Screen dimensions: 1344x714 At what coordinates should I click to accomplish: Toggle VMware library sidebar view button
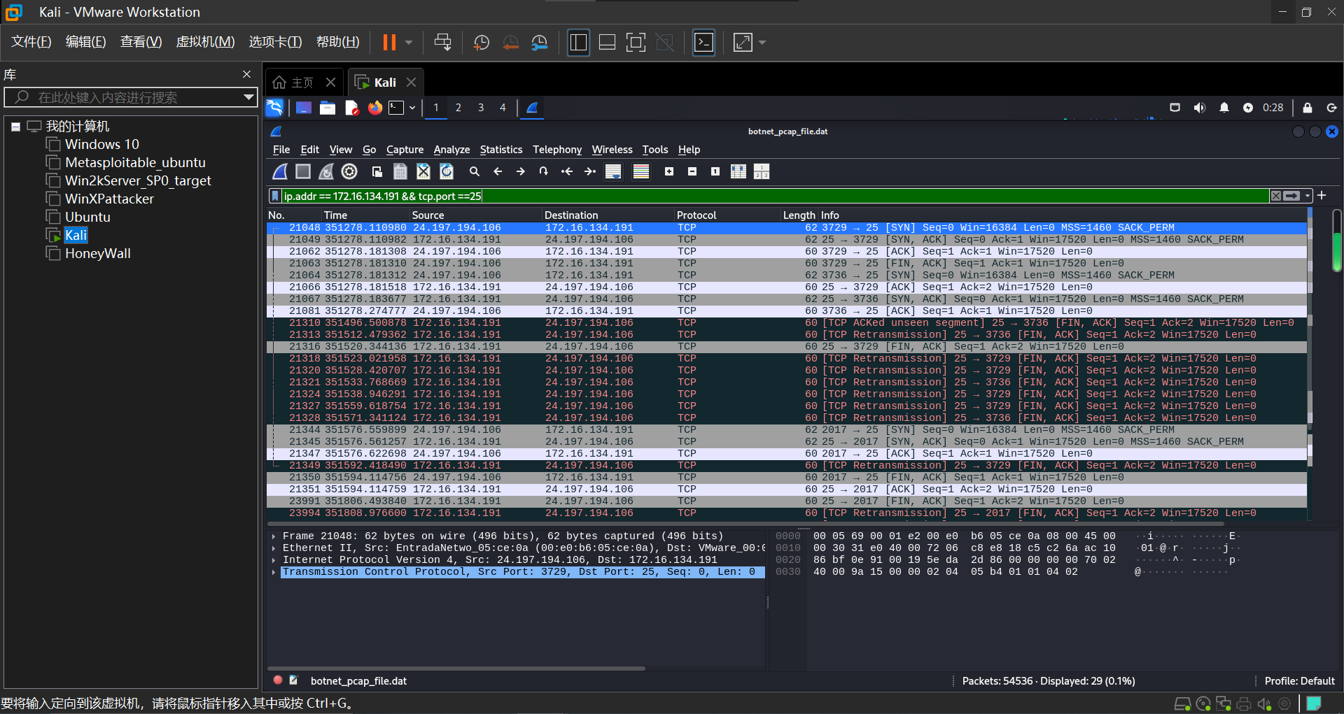(578, 43)
